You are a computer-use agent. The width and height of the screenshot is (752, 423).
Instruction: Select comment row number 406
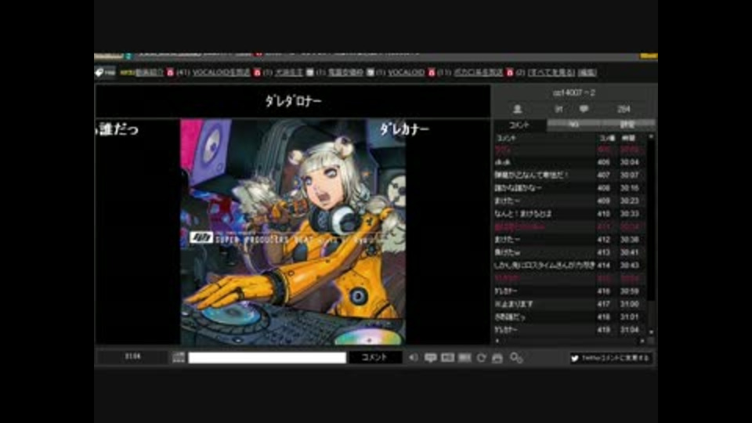pos(569,163)
